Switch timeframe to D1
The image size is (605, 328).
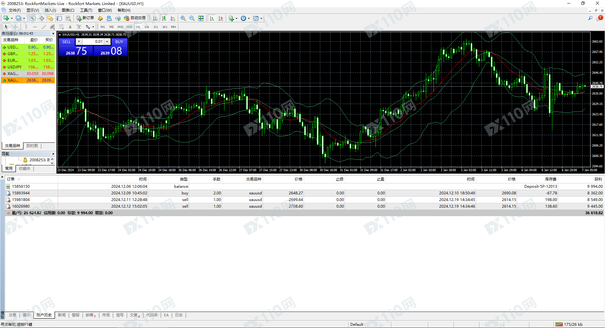pos(156,27)
